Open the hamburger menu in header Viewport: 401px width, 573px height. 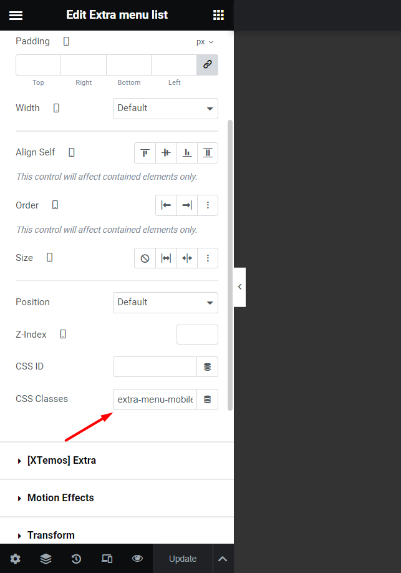(16, 15)
